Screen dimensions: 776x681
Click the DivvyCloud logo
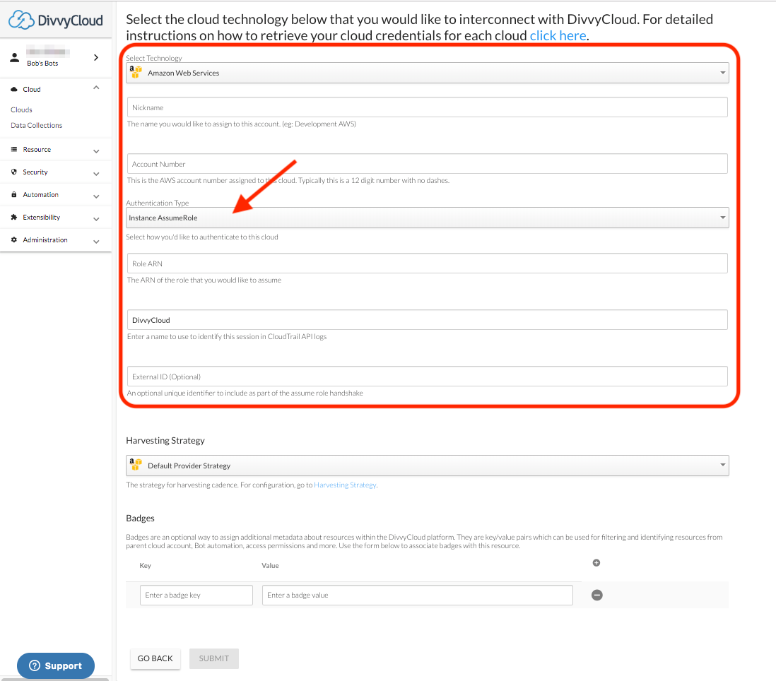pos(56,20)
